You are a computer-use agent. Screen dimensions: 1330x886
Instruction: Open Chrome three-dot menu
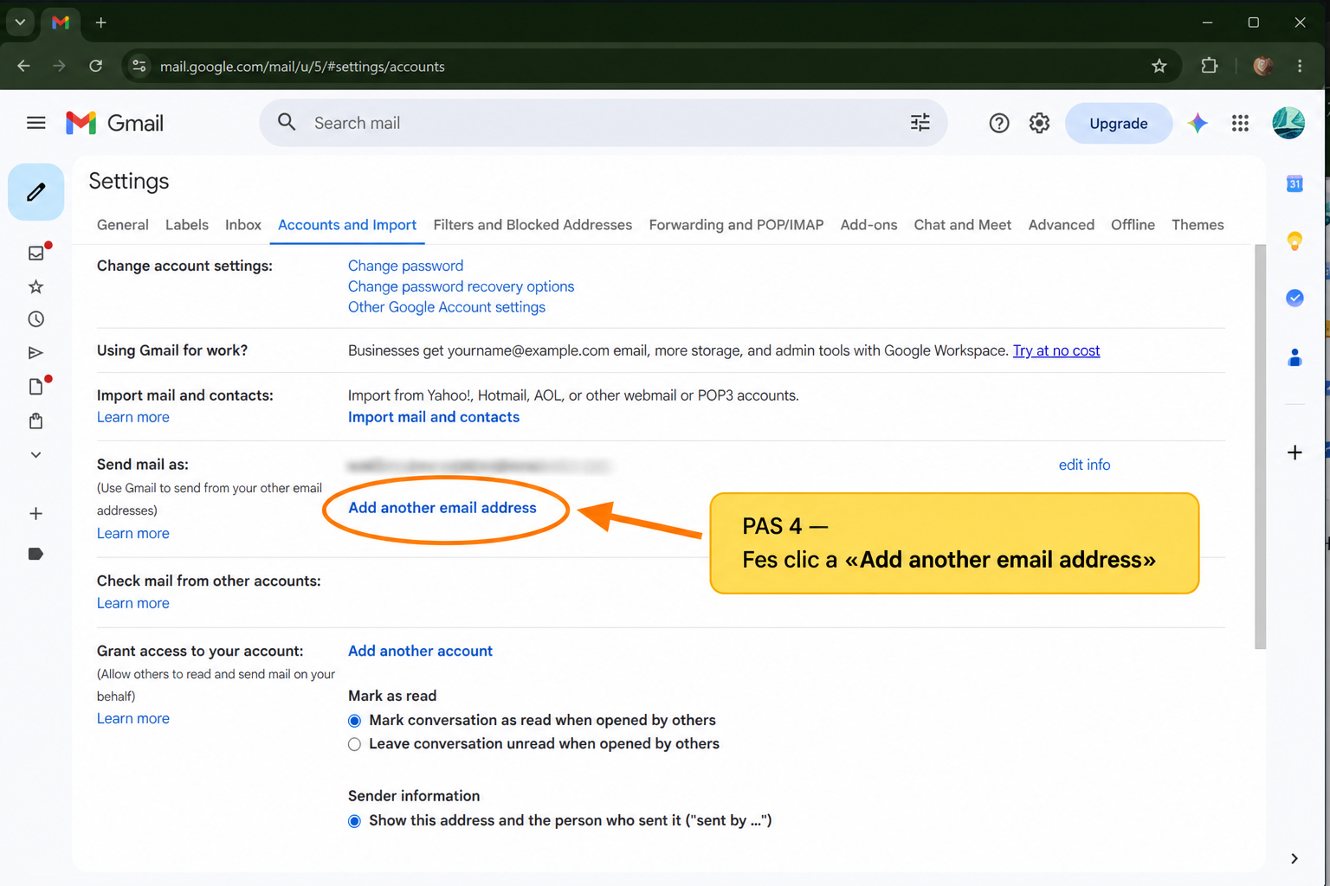[x=1300, y=66]
